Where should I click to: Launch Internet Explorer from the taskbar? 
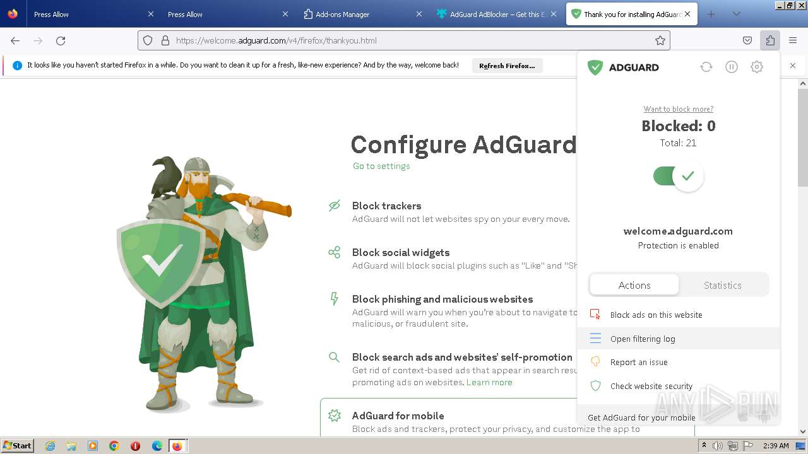[x=50, y=446]
